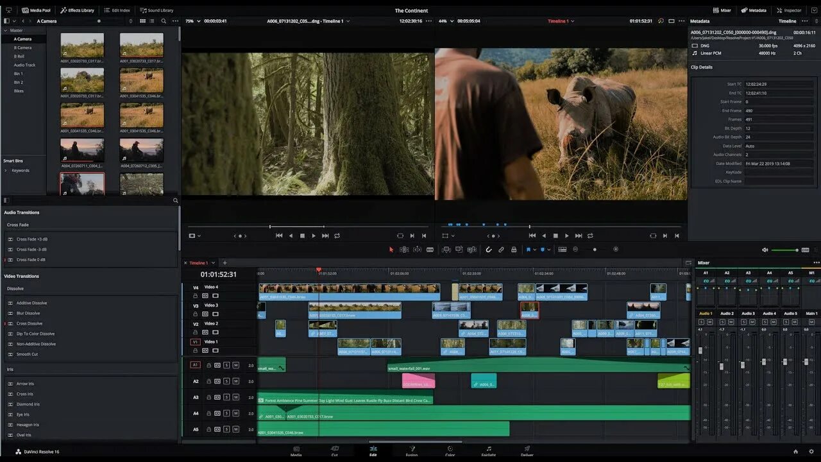Add new timeline tab with plus
The height and width of the screenshot is (462, 821).
[224, 262]
